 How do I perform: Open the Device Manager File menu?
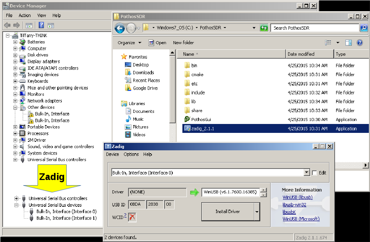(9, 15)
